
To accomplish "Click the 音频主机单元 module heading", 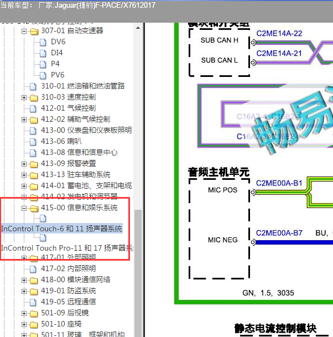I will coord(218,172).
